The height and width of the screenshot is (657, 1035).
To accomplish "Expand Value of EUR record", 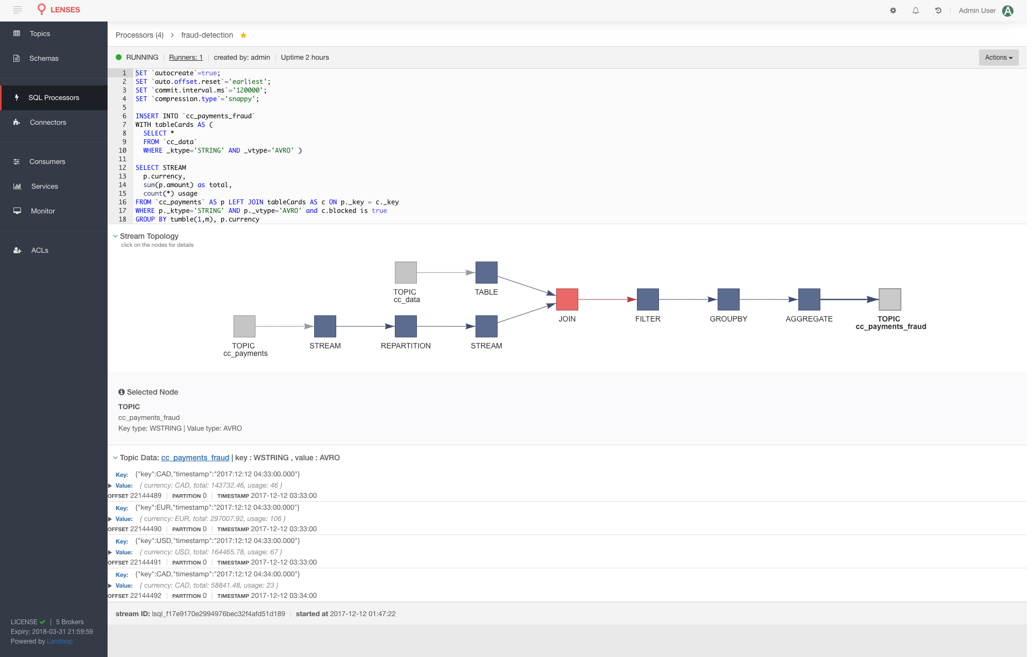I will [x=110, y=519].
